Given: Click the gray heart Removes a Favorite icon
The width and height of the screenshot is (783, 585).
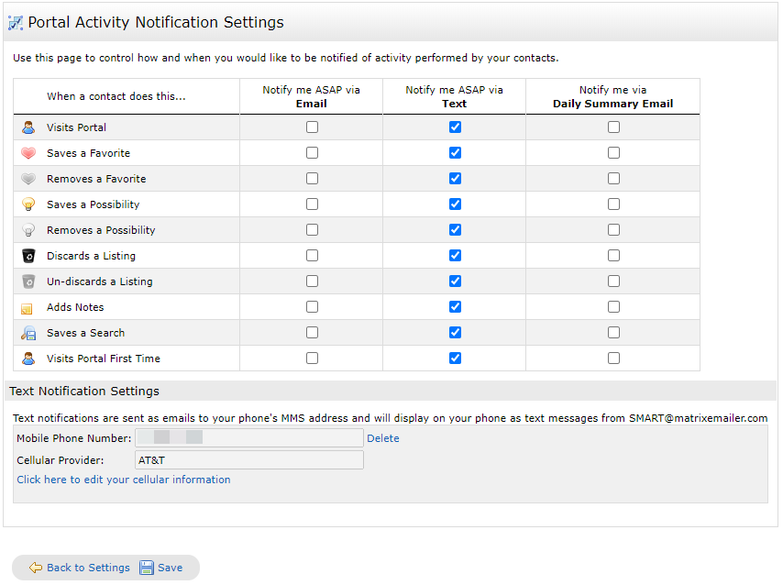Looking at the screenshot, I should click(28, 179).
